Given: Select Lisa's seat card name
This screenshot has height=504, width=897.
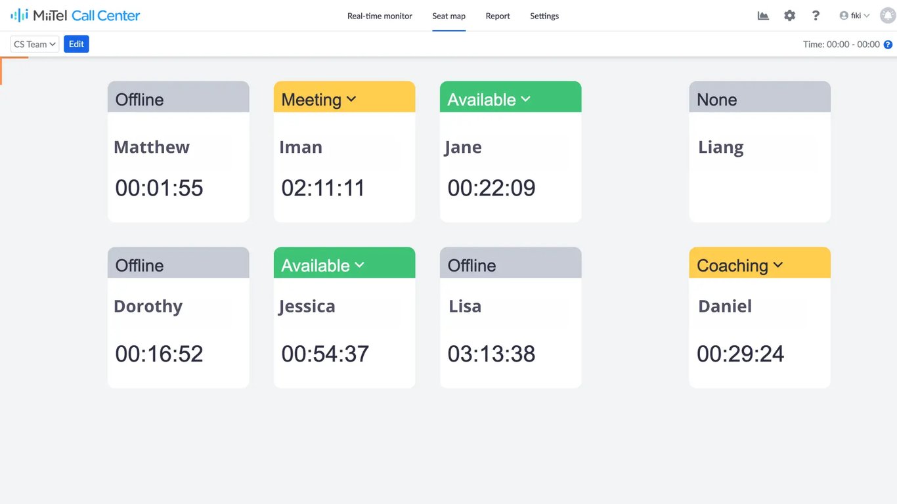Looking at the screenshot, I should tap(465, 306).
